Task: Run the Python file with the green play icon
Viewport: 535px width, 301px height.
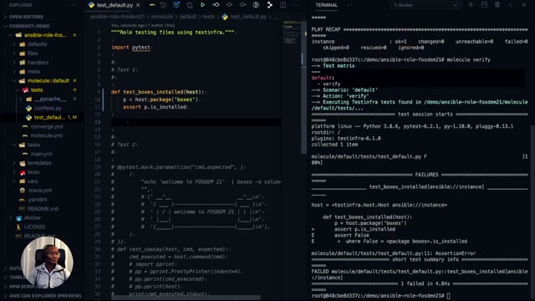Action: point(202,5)
